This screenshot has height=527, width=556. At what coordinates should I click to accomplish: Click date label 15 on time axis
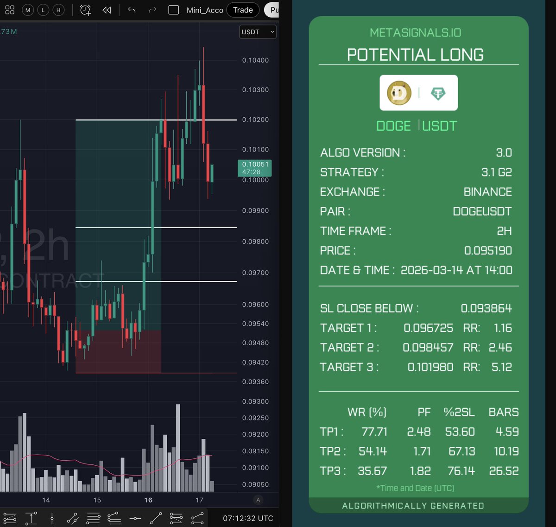97,500
